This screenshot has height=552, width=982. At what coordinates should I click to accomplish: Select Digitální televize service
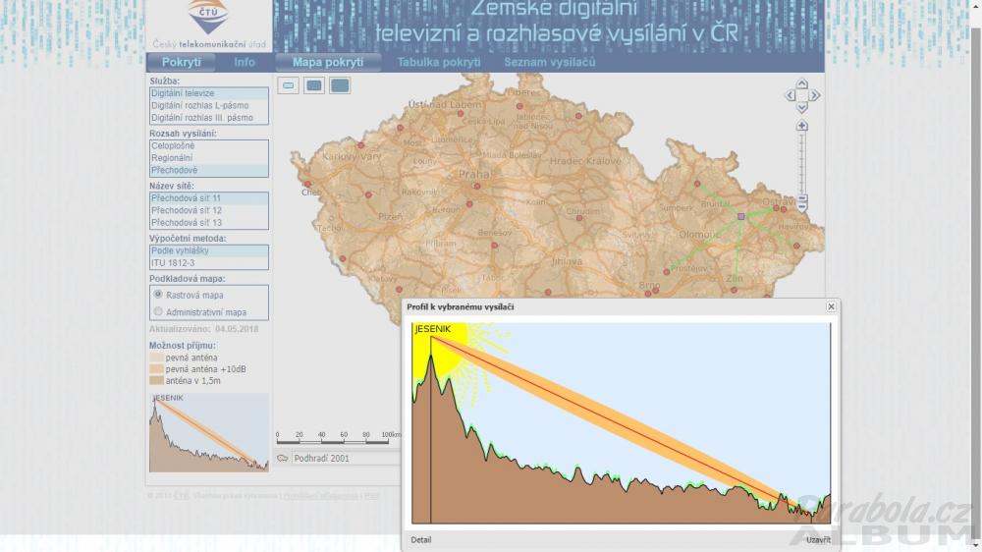tap(208, 93)
